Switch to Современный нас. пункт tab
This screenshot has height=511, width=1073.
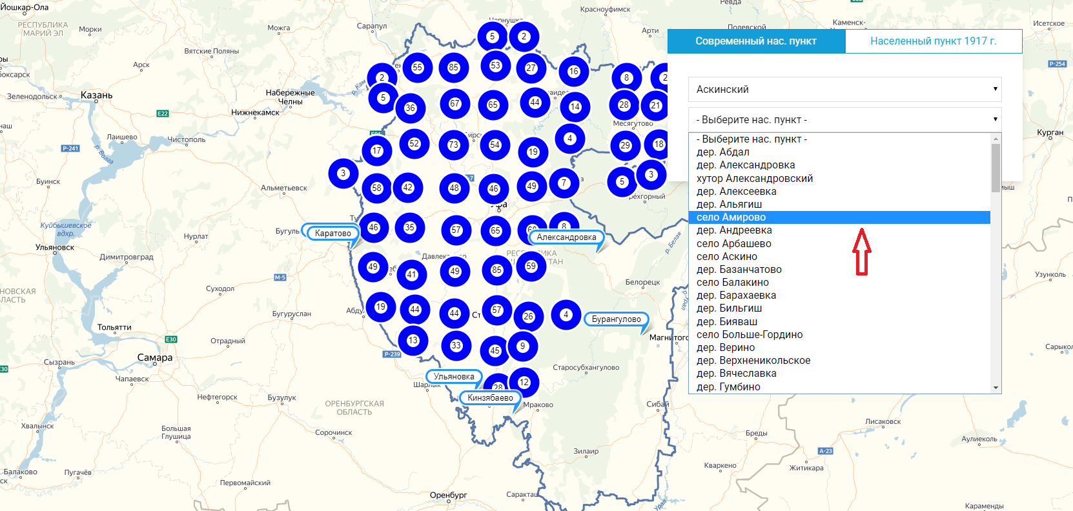(756, 41)
